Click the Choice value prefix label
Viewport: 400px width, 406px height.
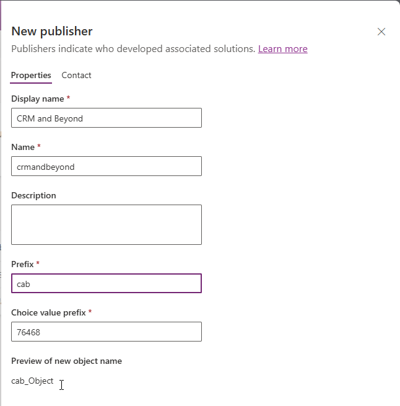click(x=48, y=312)
